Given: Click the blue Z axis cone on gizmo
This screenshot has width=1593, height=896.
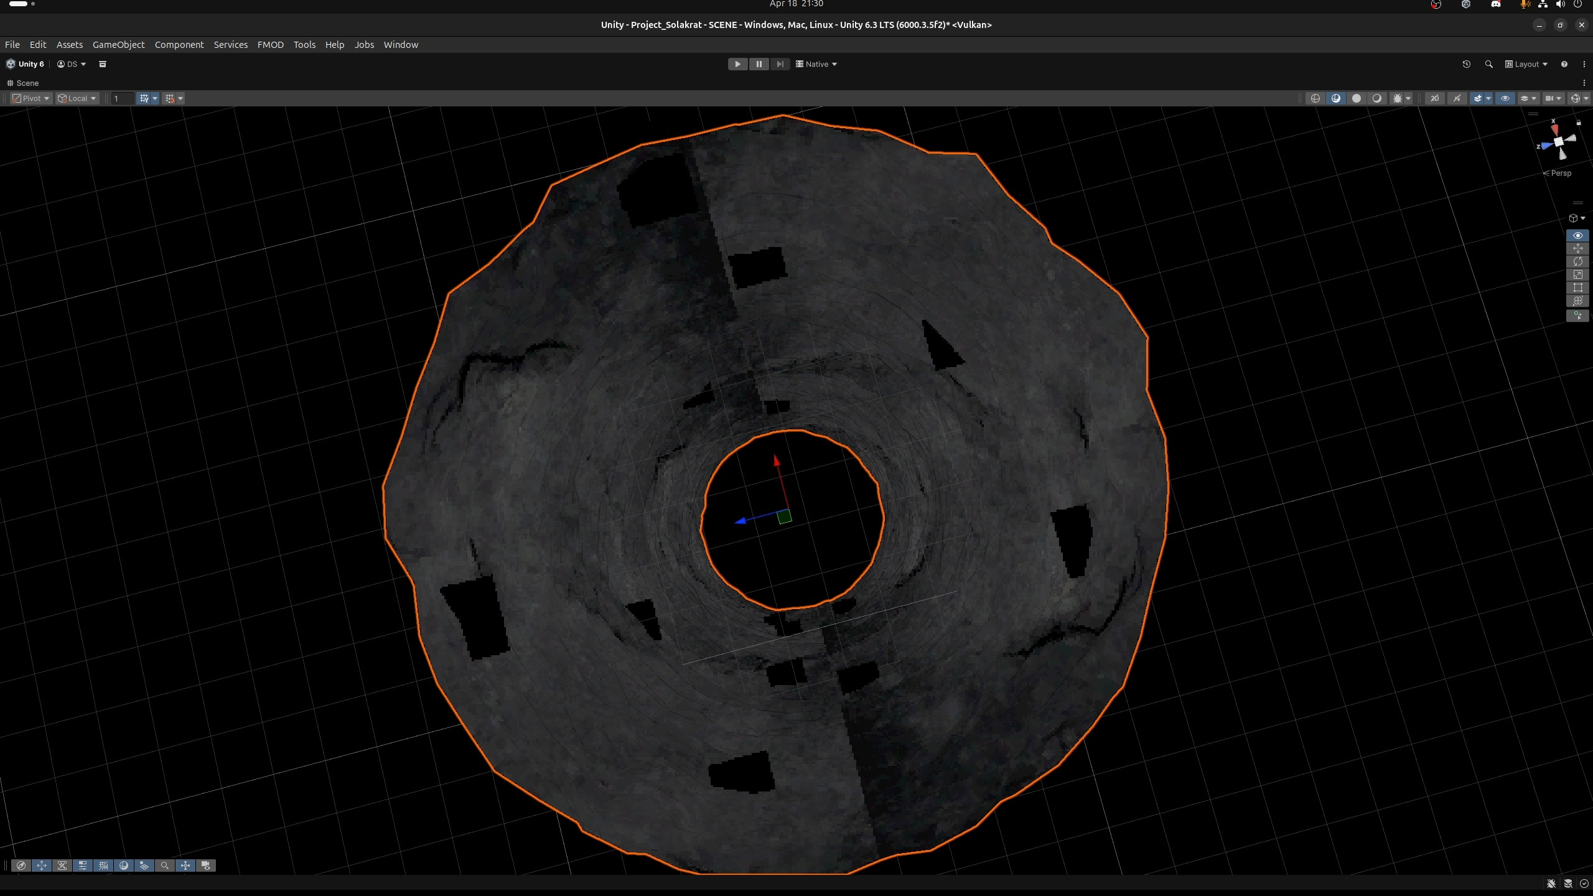Looking at the screenshot, I should click(1546, 146).
